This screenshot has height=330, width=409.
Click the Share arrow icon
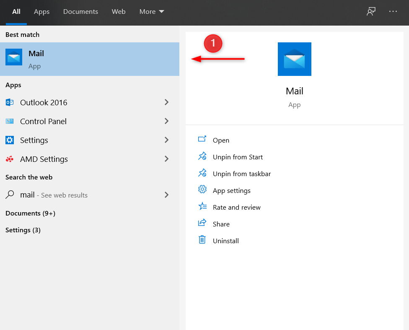[x=202, y=223]
